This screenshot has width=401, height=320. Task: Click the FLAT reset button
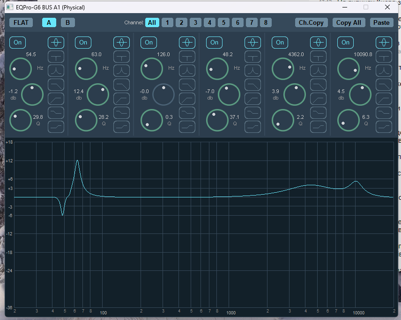tap(21, 22)
